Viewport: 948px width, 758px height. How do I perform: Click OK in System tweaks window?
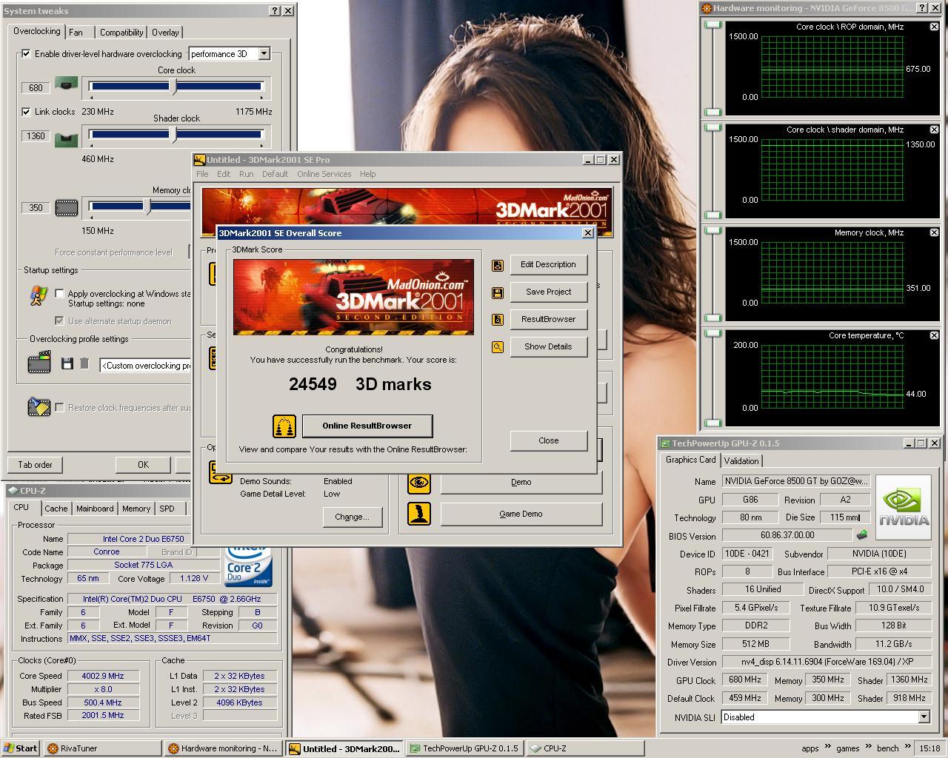143,465
